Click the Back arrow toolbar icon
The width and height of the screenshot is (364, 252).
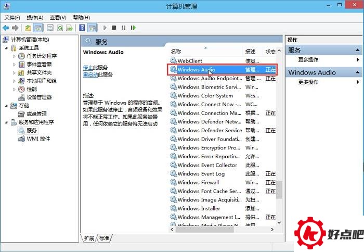click(6, 28)
